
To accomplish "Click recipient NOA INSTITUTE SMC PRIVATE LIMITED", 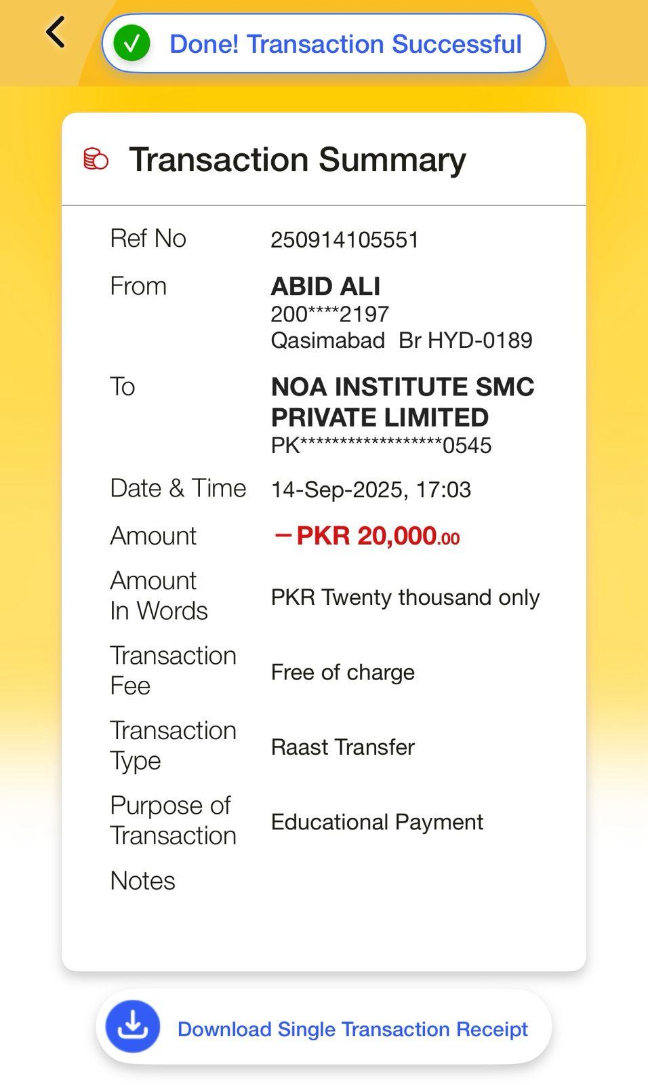I will [403, 401].
